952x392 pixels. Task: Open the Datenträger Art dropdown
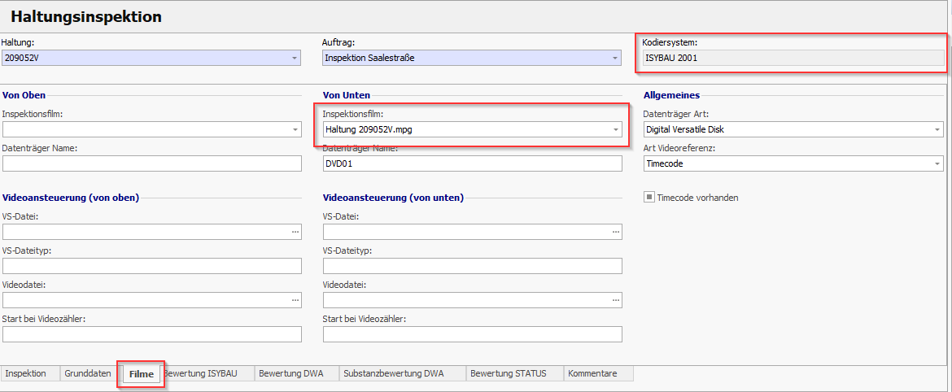pyautogui.click(x=937, y=129)
